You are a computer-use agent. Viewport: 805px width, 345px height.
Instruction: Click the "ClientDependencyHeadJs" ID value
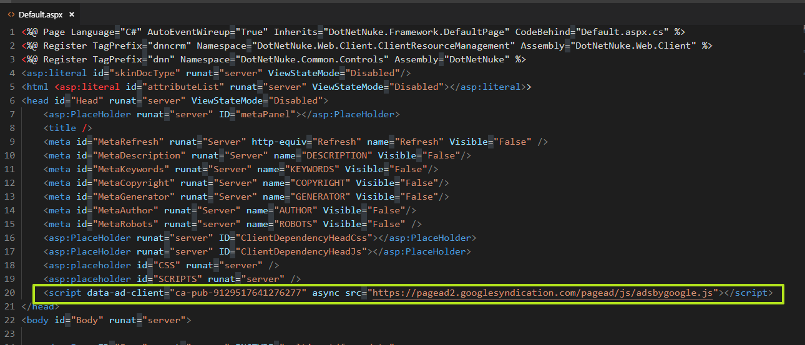point(301,251)
